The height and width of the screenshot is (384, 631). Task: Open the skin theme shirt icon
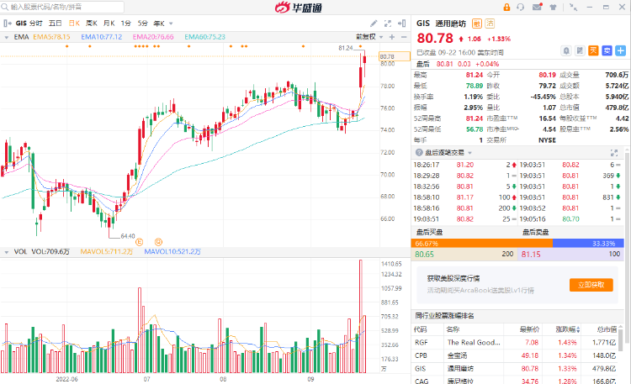click(x=554, y=8)
